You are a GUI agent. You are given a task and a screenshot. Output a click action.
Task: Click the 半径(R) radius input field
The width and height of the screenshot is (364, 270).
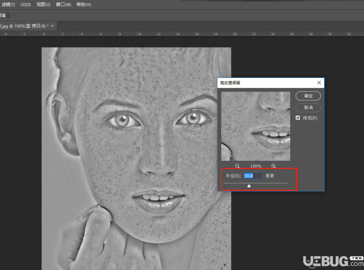point(253,176)
